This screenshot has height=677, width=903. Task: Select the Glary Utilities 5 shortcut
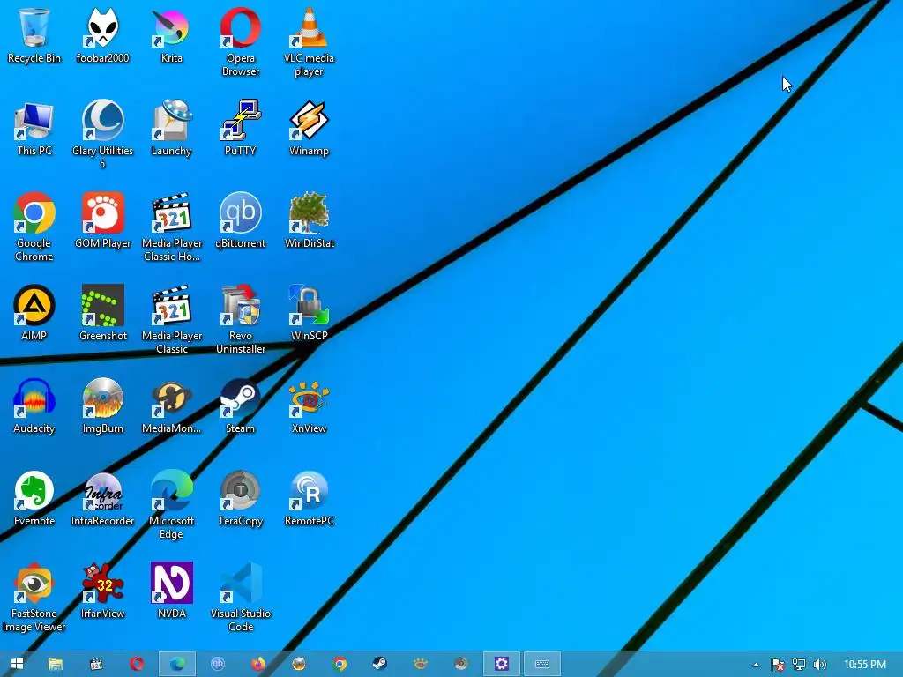tap(102, 134)
